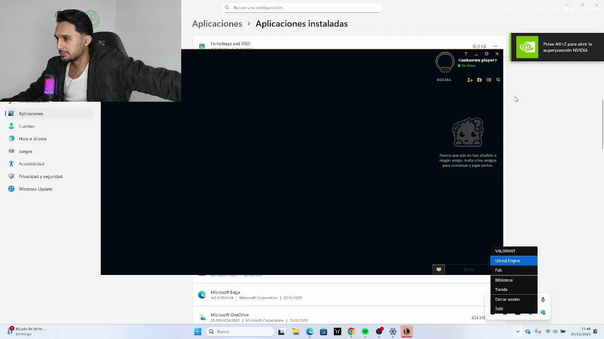Click the SOCIAL header in League client
This screenshot has width=604, height=339.
[444, 80]
